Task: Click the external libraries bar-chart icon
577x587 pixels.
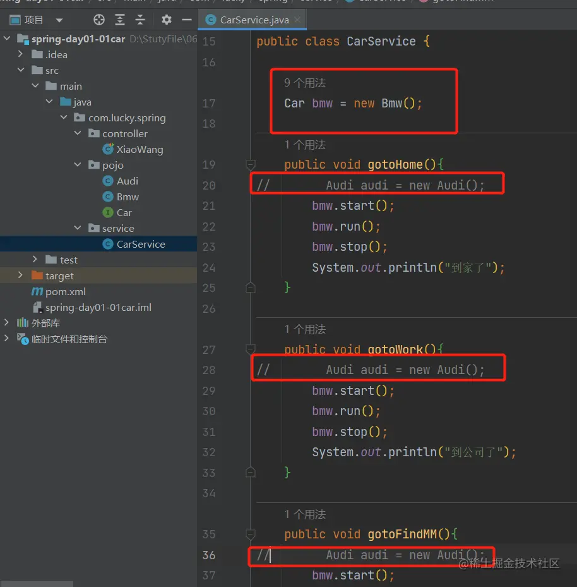Action: (23, 323)
